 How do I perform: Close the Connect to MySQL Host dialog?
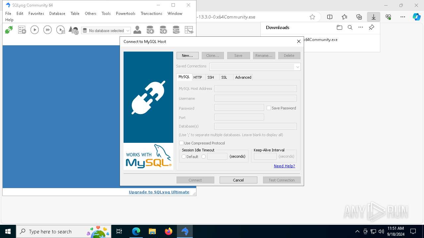coord(298,41)
